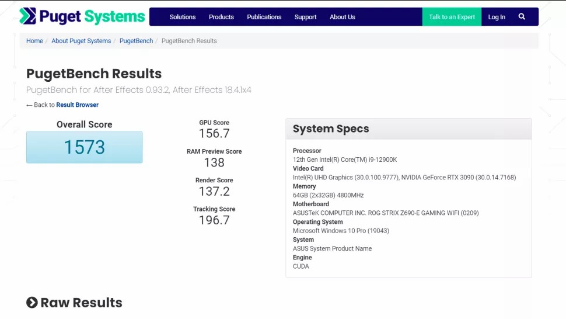Click the Processor label
The image size is (566, 319).
tap(307, 151)
